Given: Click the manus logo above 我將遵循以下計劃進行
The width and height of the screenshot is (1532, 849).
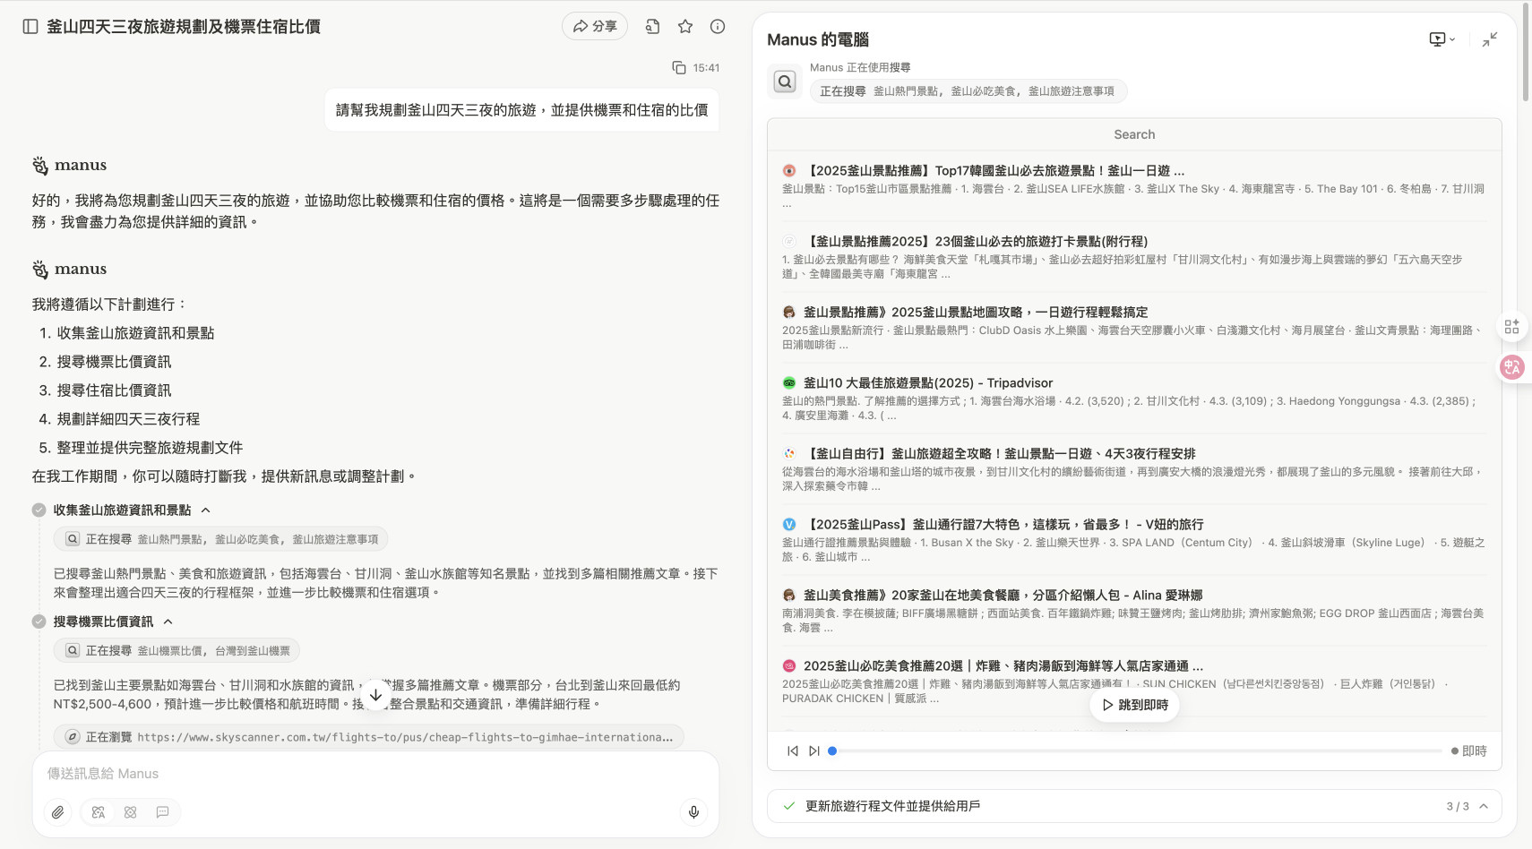Looking at the screenshot, I should tap(70, 269).
